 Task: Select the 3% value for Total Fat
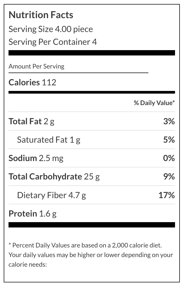point(169,121)
